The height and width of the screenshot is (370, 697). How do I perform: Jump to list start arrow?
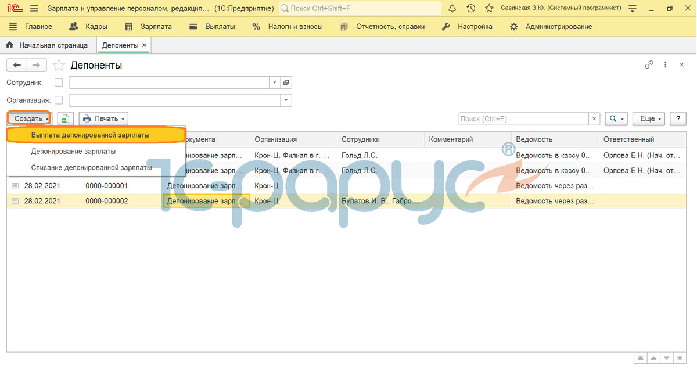(641, 358)
